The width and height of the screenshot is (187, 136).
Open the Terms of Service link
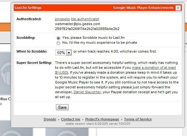tap(138, 119)
